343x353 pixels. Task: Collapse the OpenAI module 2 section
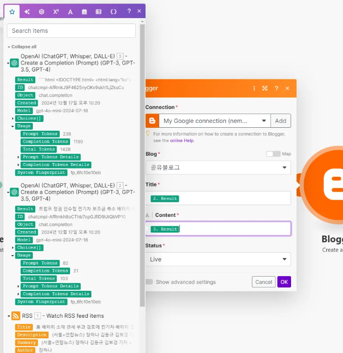8,192
